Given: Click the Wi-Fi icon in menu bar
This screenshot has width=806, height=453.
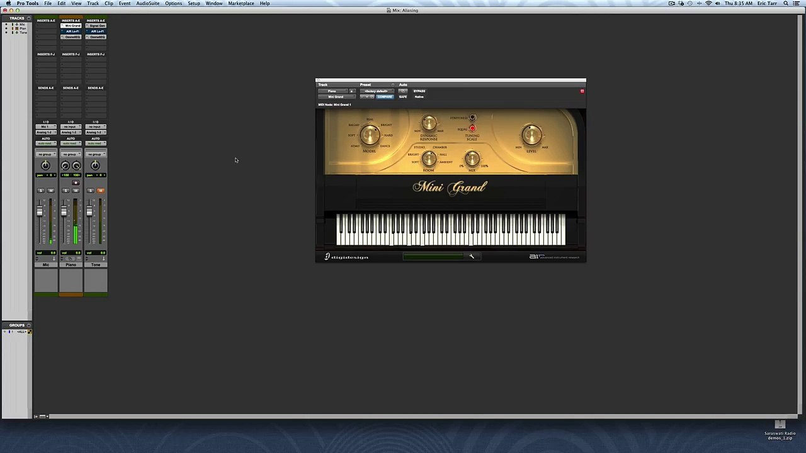Looking at the screenshot, I should (708, 4).
